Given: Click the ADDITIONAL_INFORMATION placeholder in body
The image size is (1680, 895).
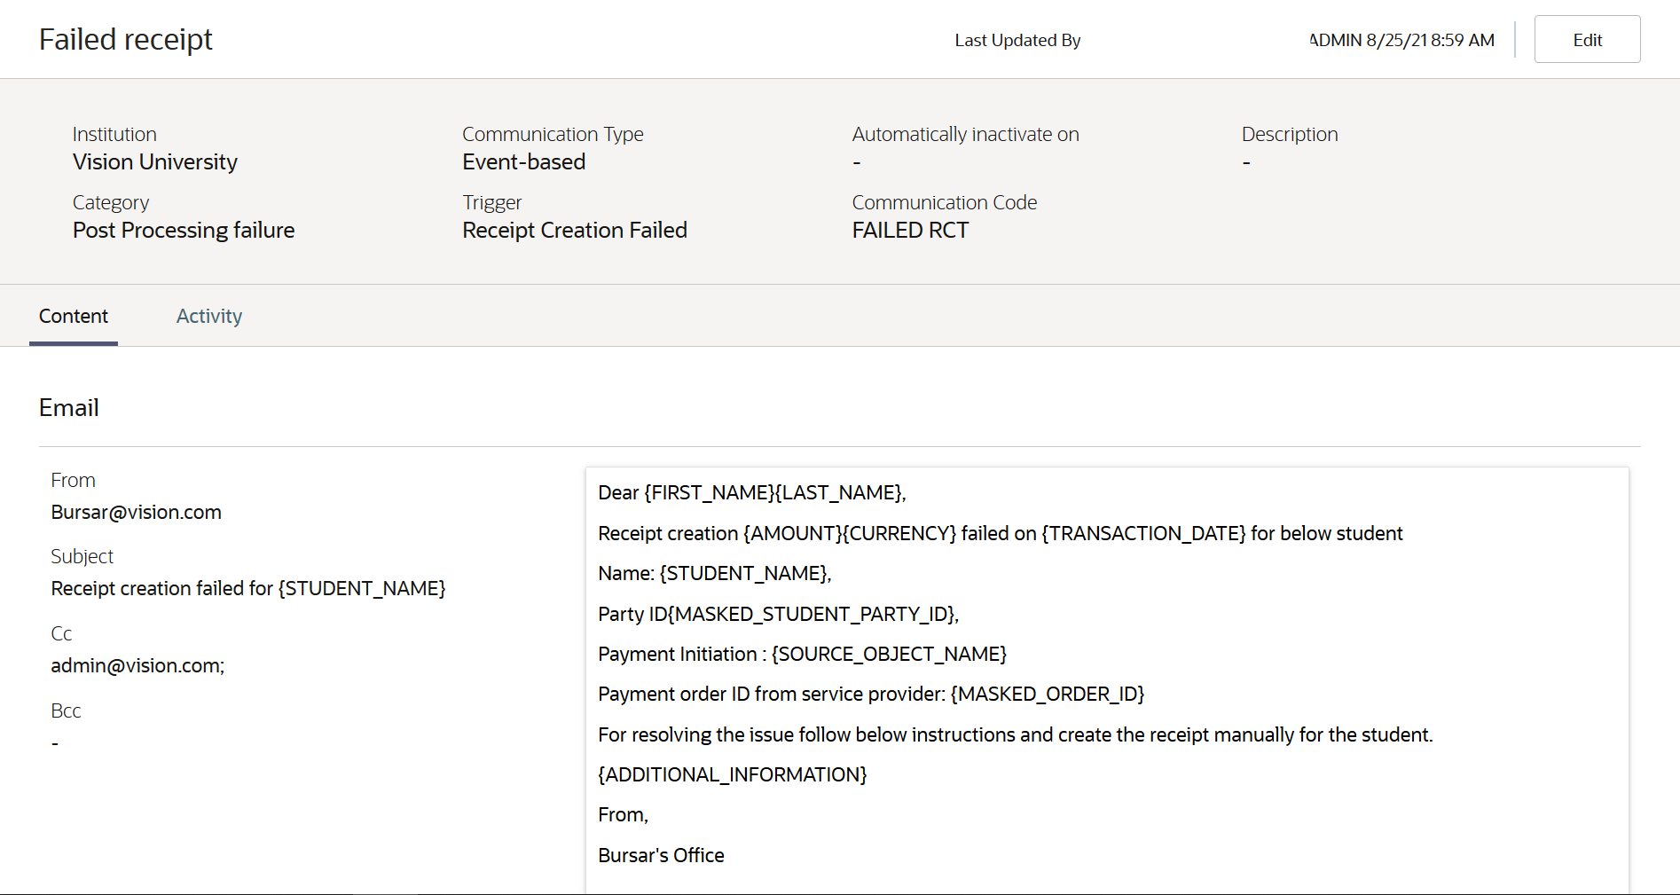Looking at the screenshot, I should [x=733, y=775].
